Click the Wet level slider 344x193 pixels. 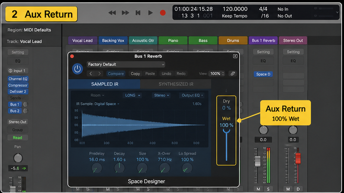point(227,145)
